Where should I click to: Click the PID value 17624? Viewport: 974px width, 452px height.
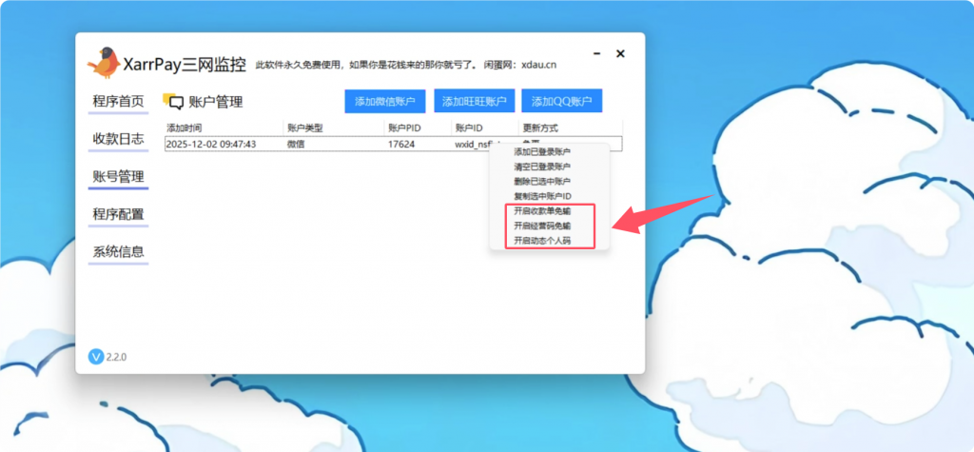click(401, 145)
